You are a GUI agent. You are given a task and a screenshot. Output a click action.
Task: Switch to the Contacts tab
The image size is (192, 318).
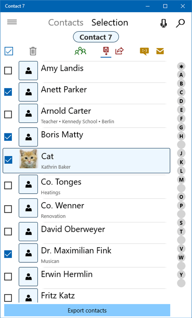click(x=66, y=22)
